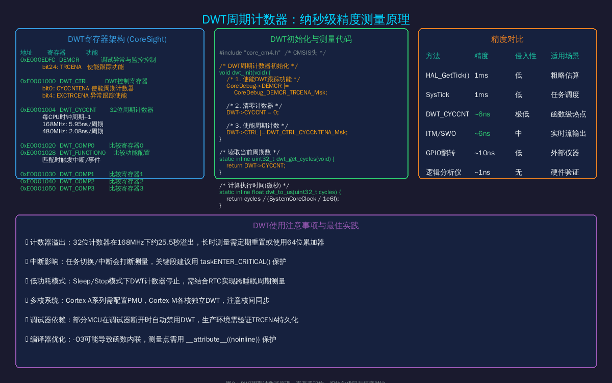Click the comment "/* 计算执行时间(微秒) */"

(254, 185)
